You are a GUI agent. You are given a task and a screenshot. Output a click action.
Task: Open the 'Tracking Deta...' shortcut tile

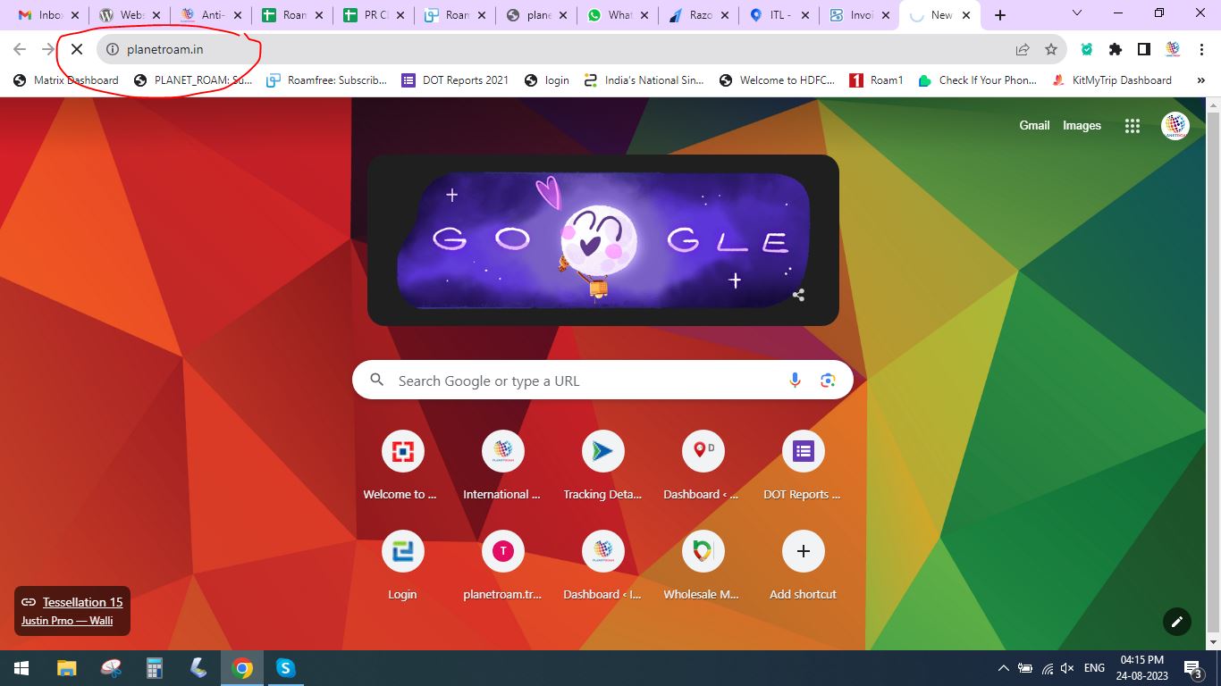pyautogui.click(x=602, y=466)
